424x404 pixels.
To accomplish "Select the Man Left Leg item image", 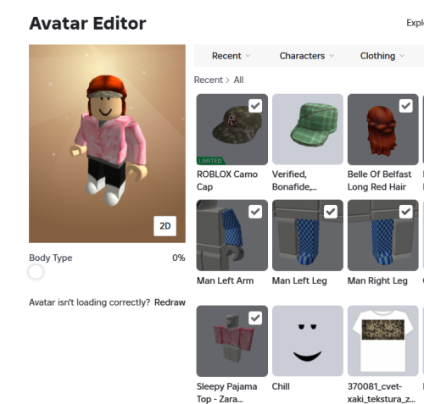I will tap(308, 235).
